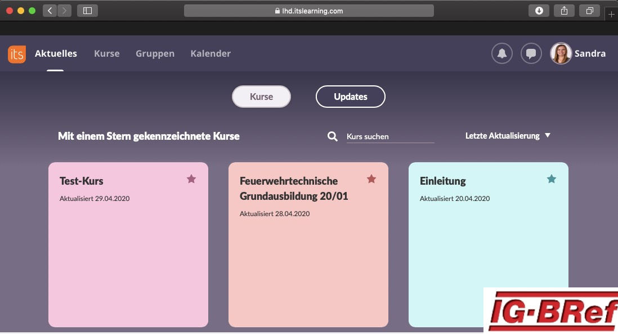Open Sandra's profile picture
Viewport: 618px width, 334px height.
pyautogui.click(x=561, y=53)
